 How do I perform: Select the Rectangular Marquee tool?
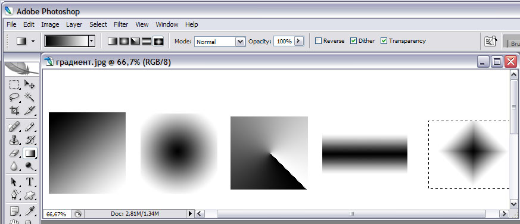click(14, 85)
